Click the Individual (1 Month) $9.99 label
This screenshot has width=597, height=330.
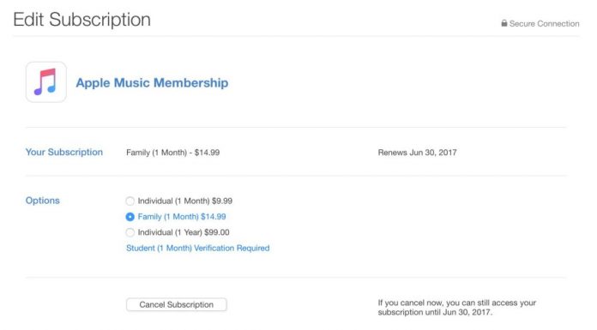(185, 201)
